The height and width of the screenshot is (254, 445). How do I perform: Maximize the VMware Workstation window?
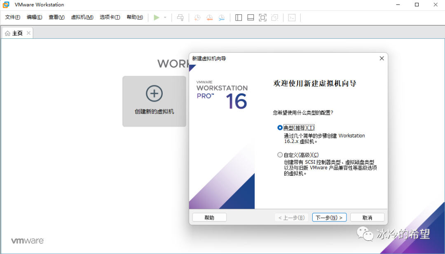(417, 5)
